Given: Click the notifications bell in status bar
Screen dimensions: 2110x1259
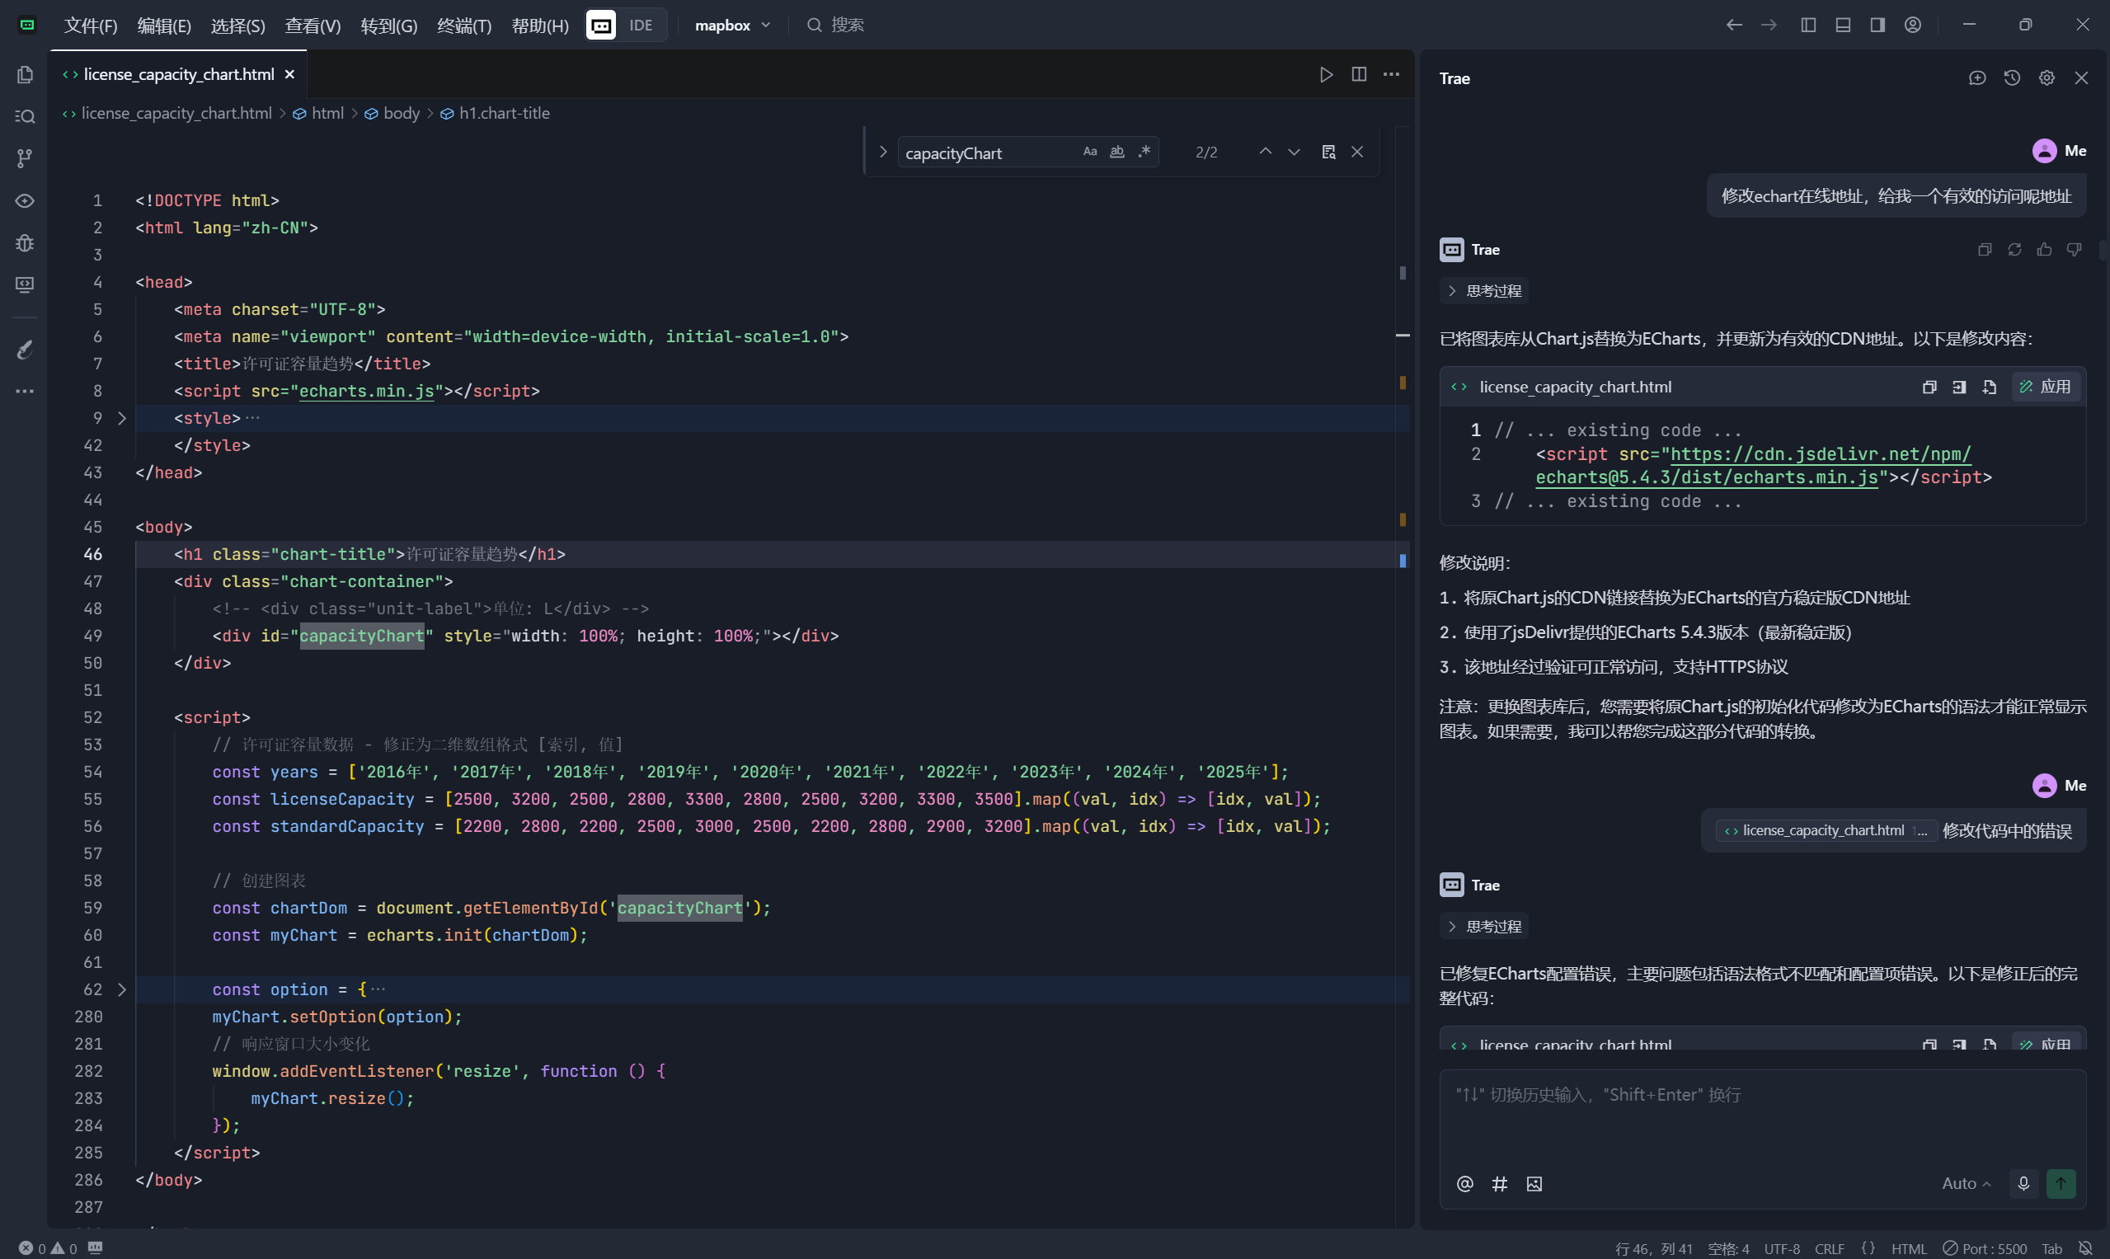Looking at the screenshot, I should click(2085, 1248).
